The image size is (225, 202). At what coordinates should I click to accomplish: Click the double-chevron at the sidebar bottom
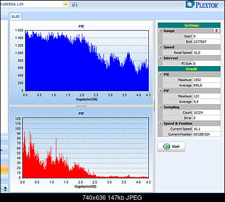click(x=5, y=189)
